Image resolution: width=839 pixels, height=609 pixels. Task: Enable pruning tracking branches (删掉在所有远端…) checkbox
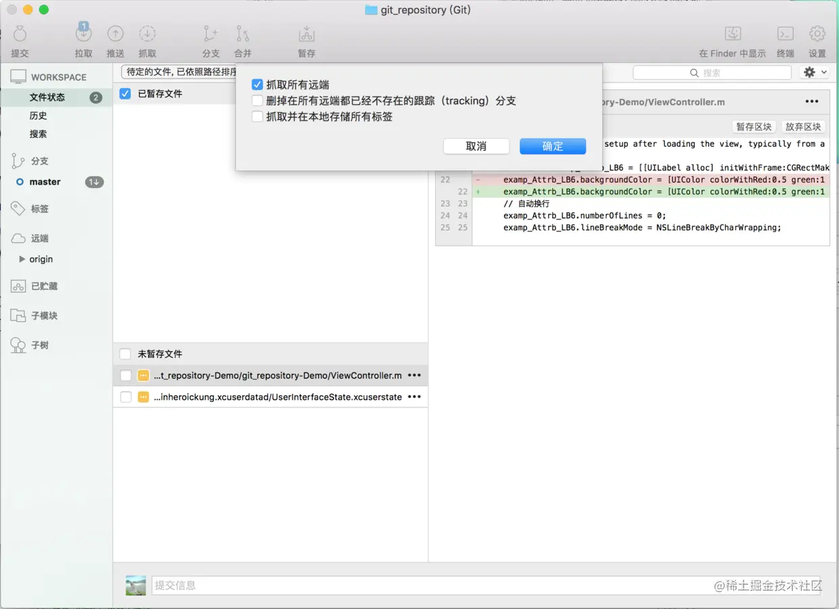click(x=257, y=101)
